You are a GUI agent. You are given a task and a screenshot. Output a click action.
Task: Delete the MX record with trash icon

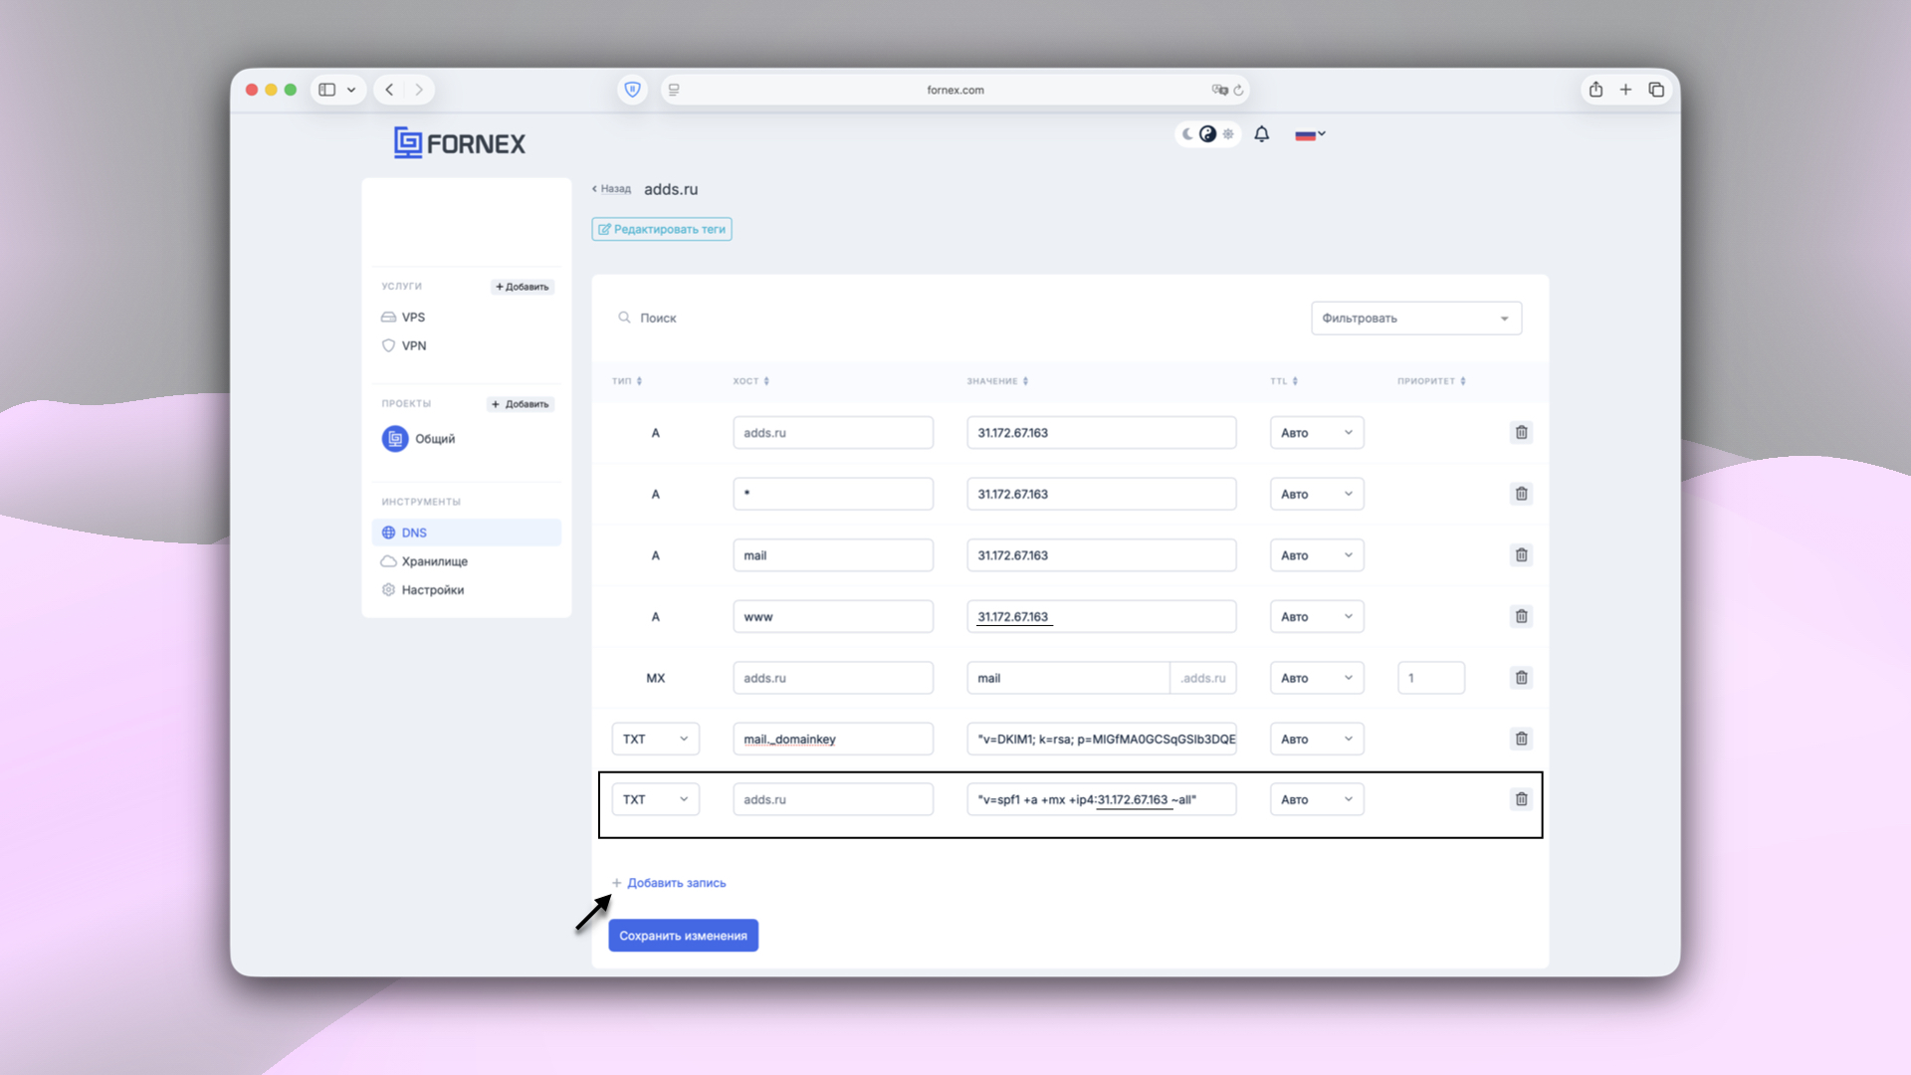coord(1521,678)
